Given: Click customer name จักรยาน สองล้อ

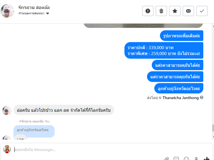Looking at the screenshot, I should pyautogui.click(x=34, y=7).
